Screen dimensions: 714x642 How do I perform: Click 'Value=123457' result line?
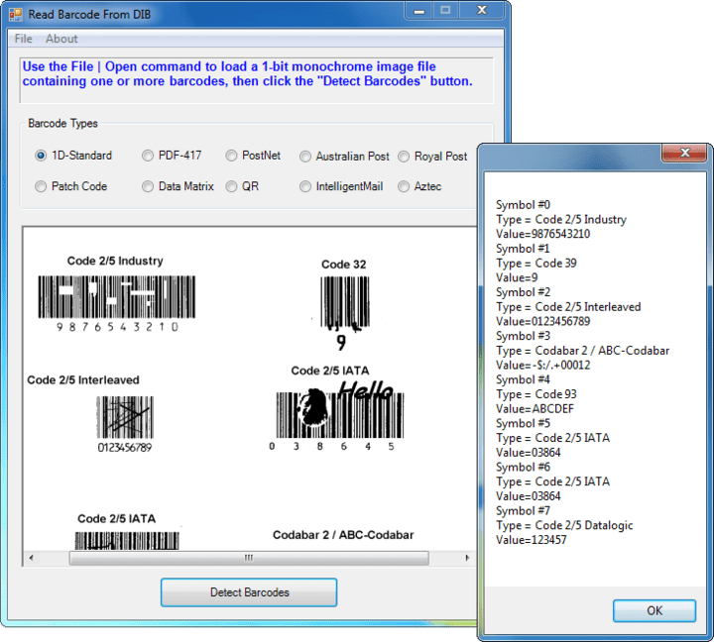tap(532, 540)
